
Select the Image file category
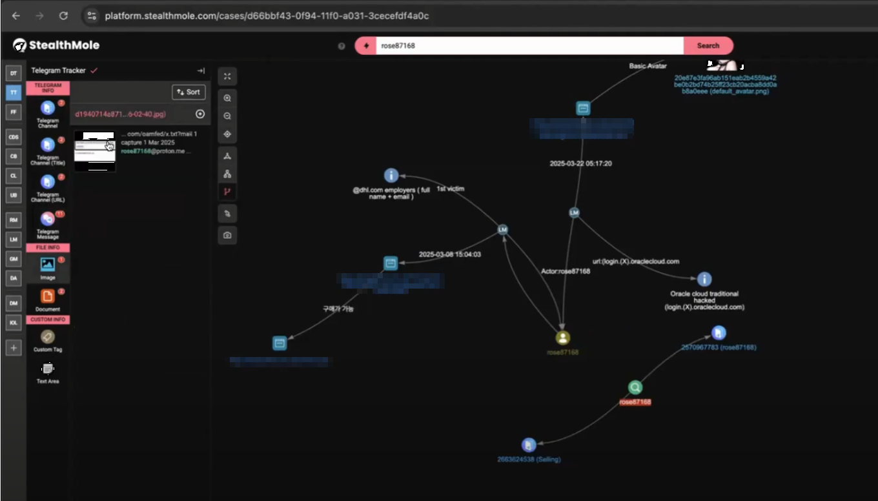(x=48, y=268)
